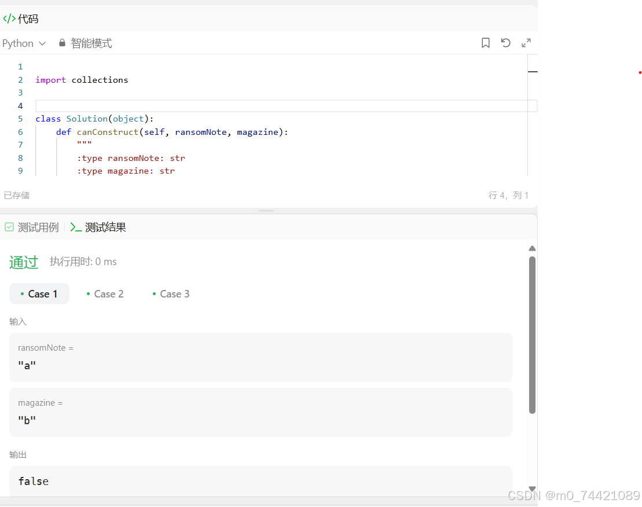642x507 pixels.
Task: Click the results scrollbar down arrow
Action: [532, 488]
